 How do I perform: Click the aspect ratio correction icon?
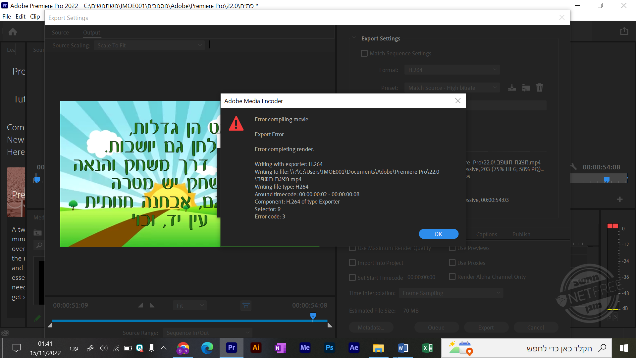(246, 305)
